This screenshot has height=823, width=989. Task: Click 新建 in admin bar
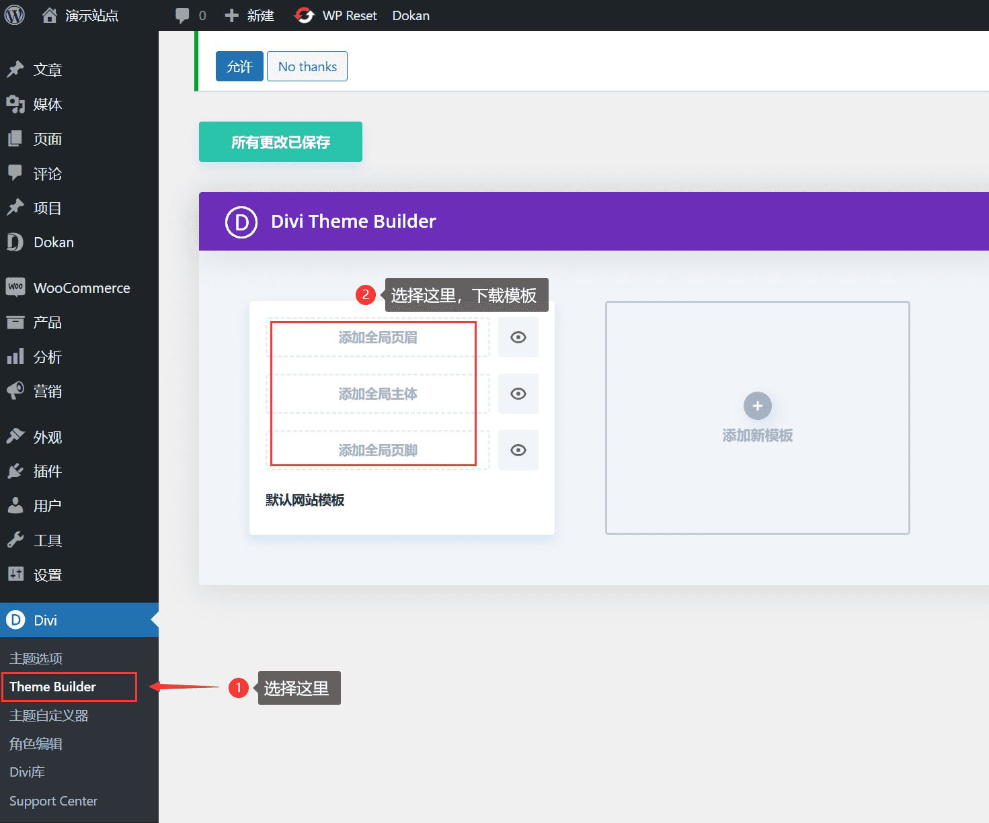click(260, 15)
